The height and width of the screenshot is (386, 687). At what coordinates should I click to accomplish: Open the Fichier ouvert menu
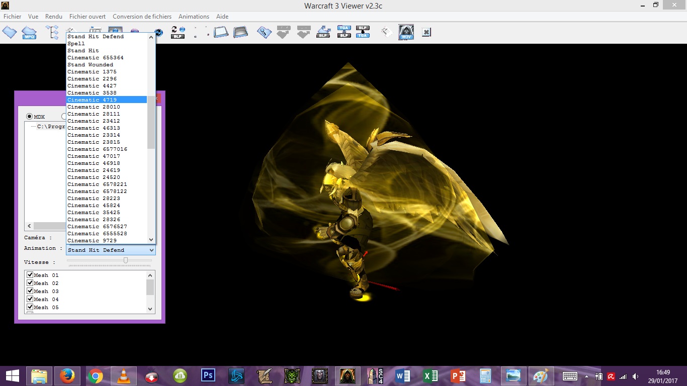[88, 17]
